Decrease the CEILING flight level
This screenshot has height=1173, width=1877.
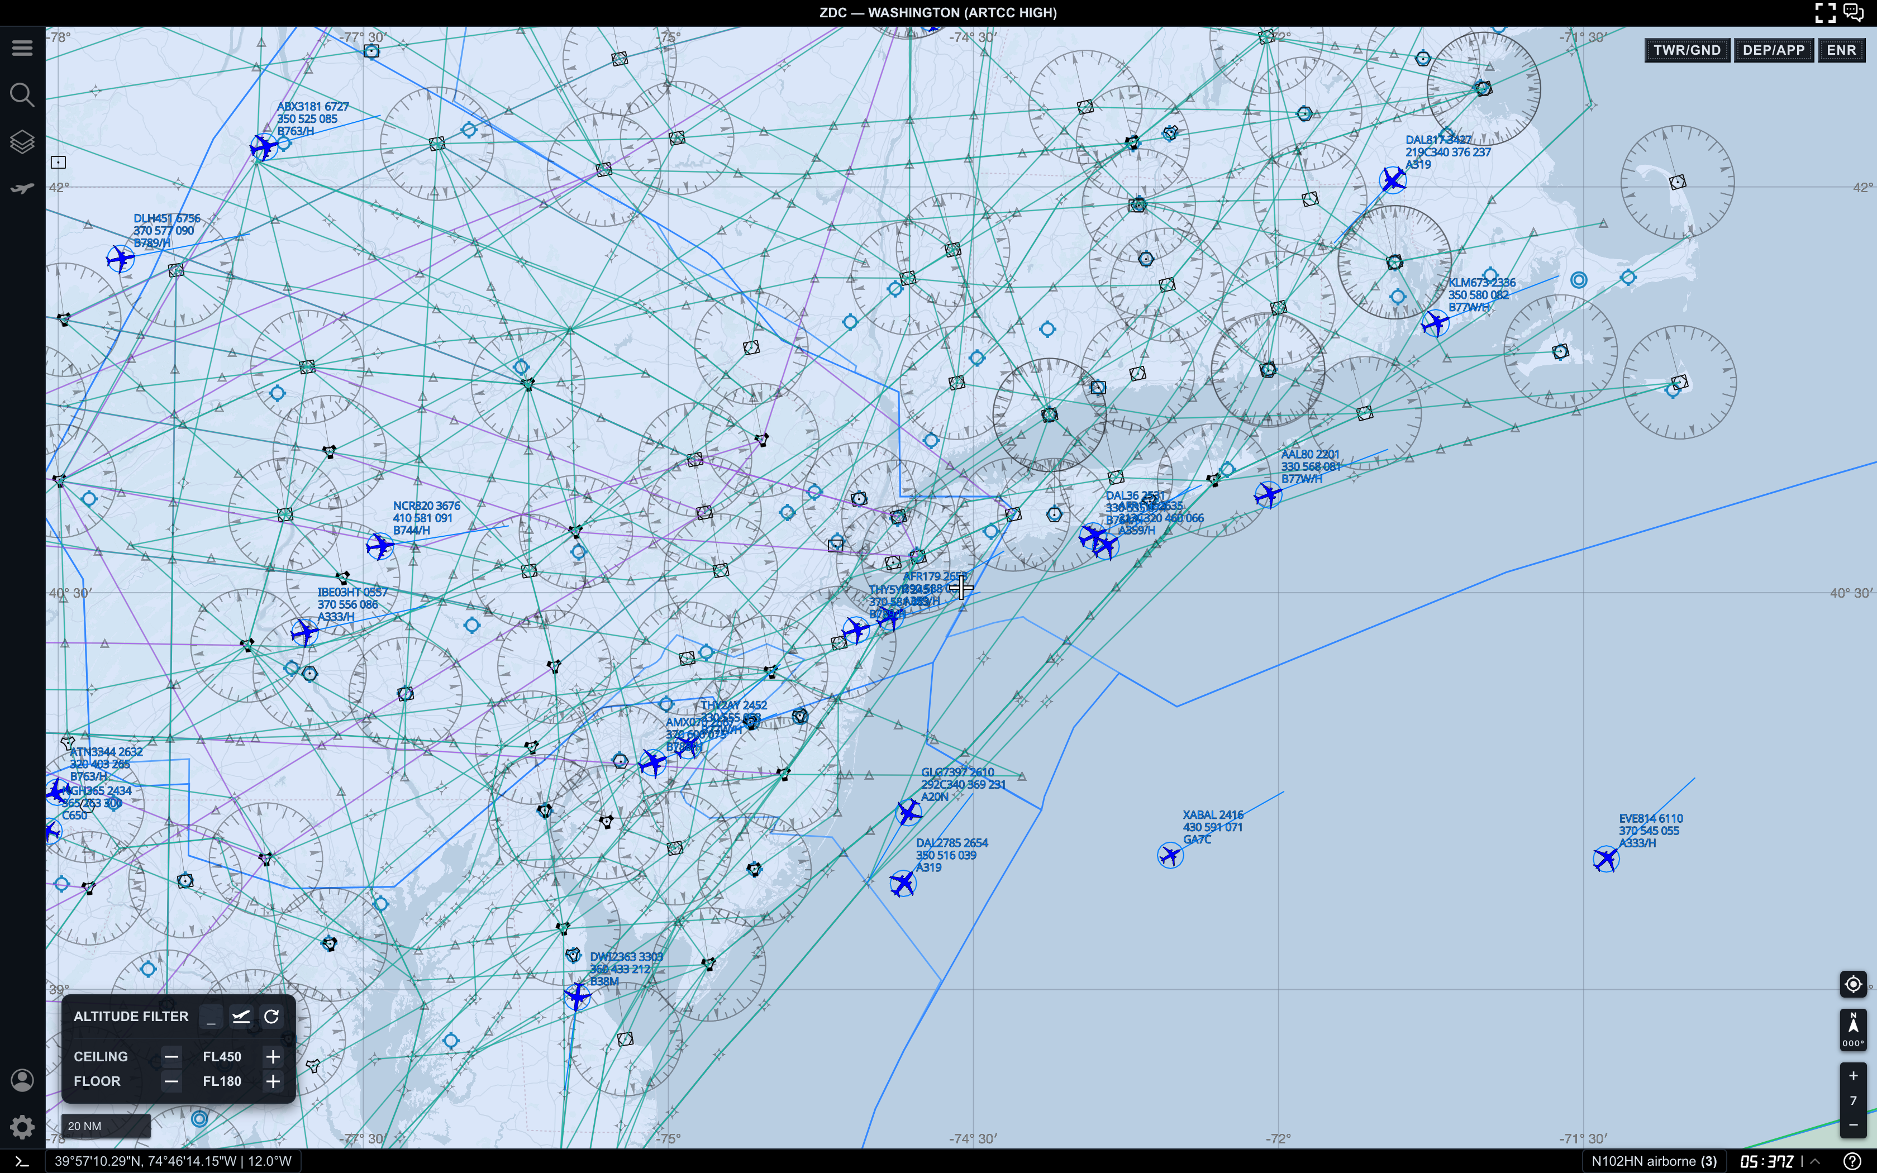point(171,1057)
